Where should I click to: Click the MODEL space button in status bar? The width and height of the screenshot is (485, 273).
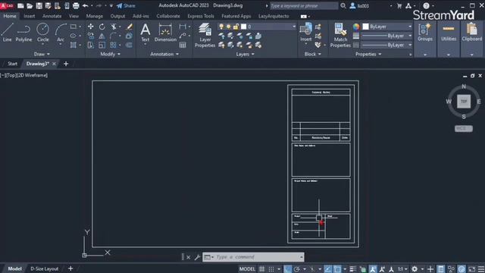pyautogui.click(x=247, y=269)
